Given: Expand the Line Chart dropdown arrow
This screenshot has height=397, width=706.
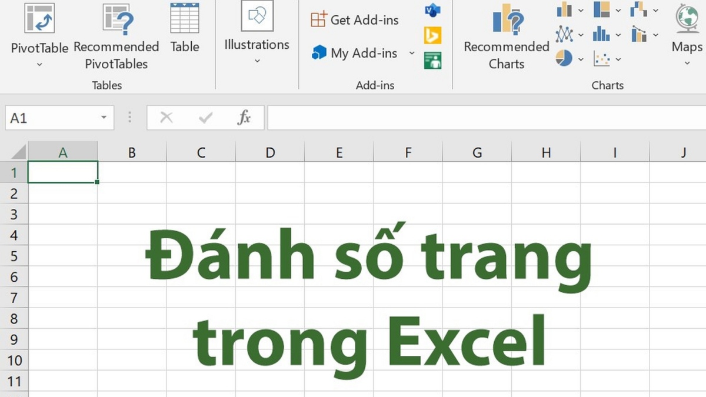Looking at the screenshot, I should (x=581, y=35).
